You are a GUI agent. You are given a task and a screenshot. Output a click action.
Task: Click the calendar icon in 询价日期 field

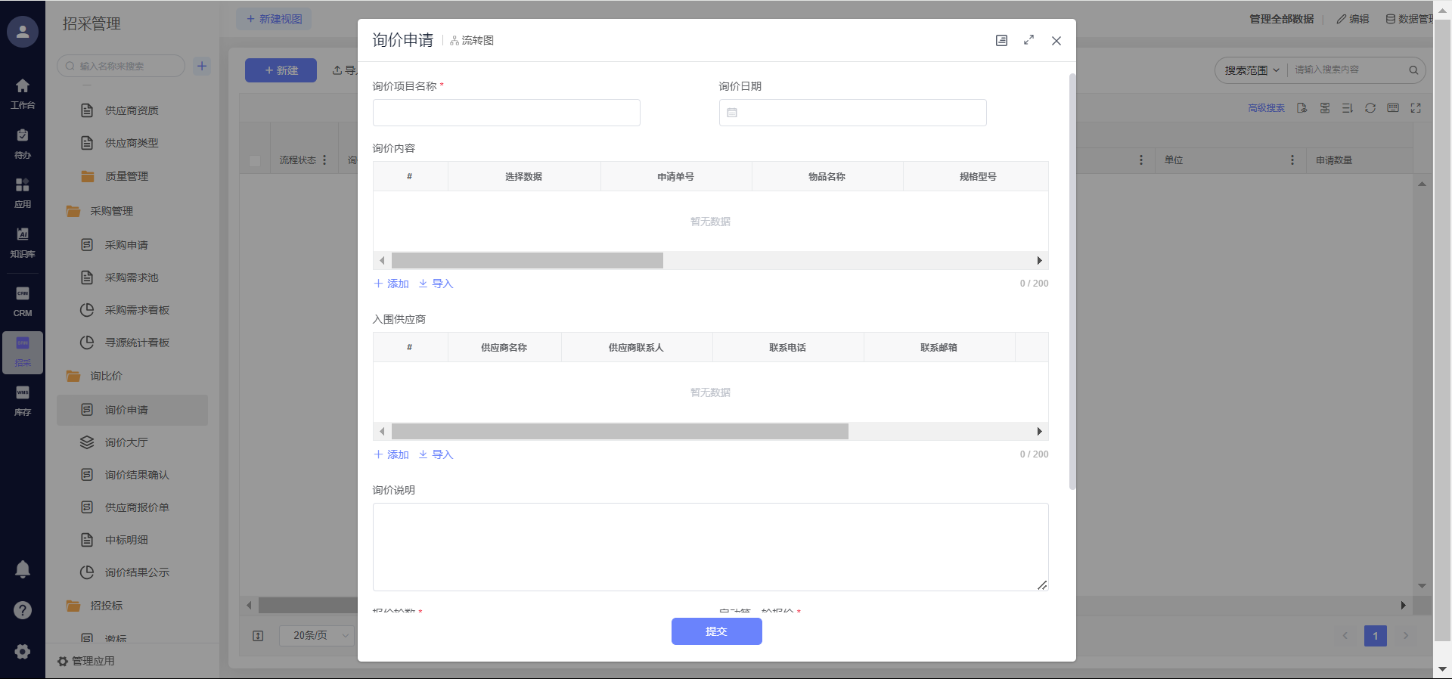point(732,113)
